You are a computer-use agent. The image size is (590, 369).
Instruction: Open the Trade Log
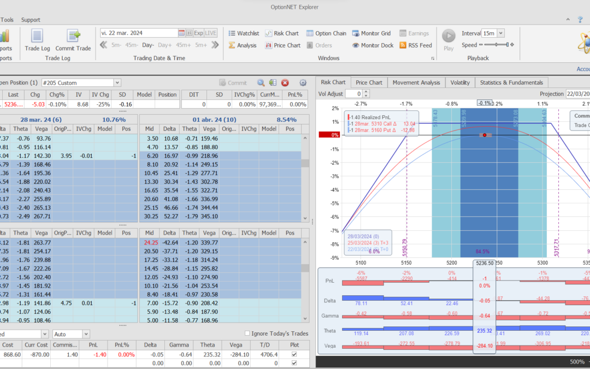37,39
